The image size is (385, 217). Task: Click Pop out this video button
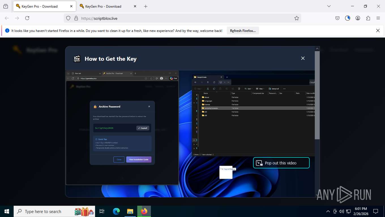(281, 163)
